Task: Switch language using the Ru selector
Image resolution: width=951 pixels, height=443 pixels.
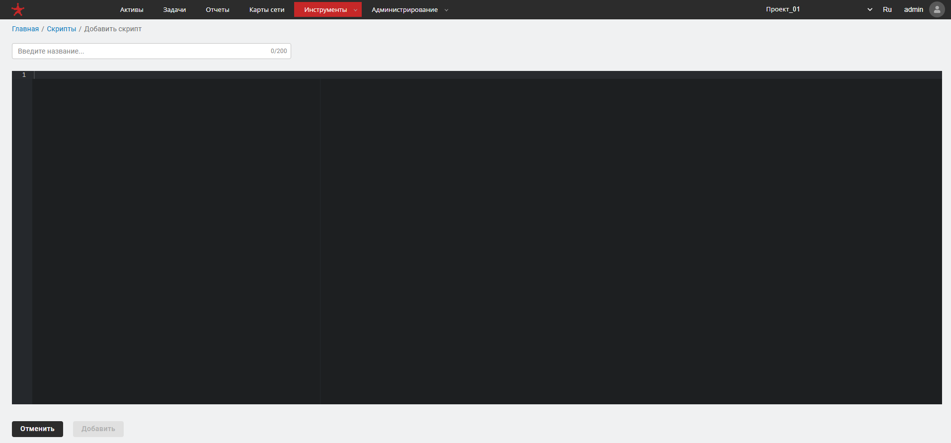Action: 887,9
